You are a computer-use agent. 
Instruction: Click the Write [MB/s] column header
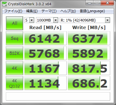click(89, 27)
